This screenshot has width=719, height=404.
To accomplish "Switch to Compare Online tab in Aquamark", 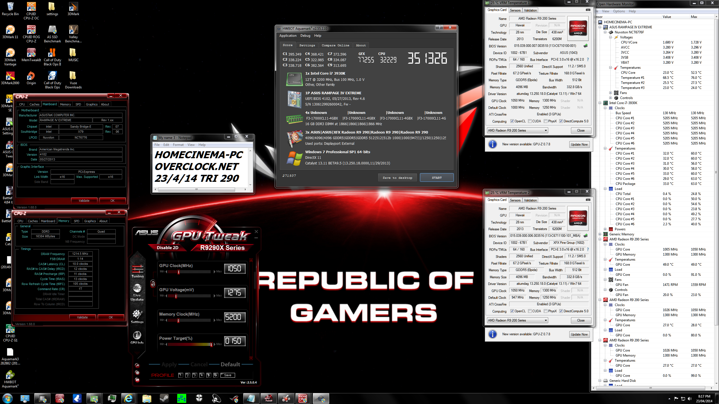I will [335, 45].
